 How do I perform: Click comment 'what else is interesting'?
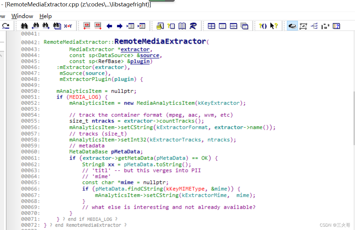coord(169,207)
